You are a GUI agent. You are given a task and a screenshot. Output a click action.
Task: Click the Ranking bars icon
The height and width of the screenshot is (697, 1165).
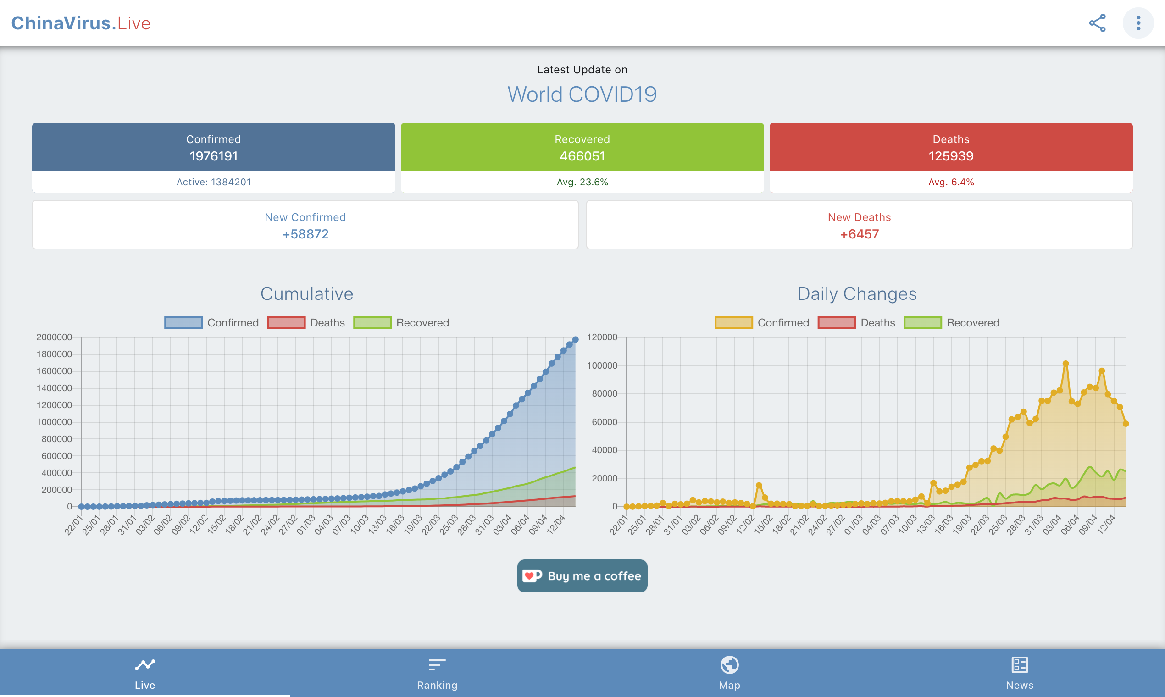[x=437, y=664]
